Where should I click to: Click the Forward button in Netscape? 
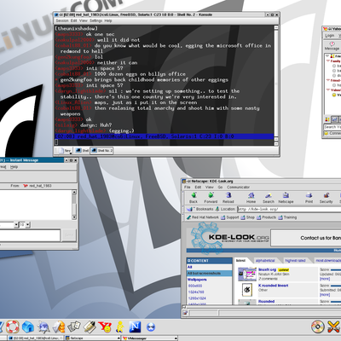[x=211, y=198]
